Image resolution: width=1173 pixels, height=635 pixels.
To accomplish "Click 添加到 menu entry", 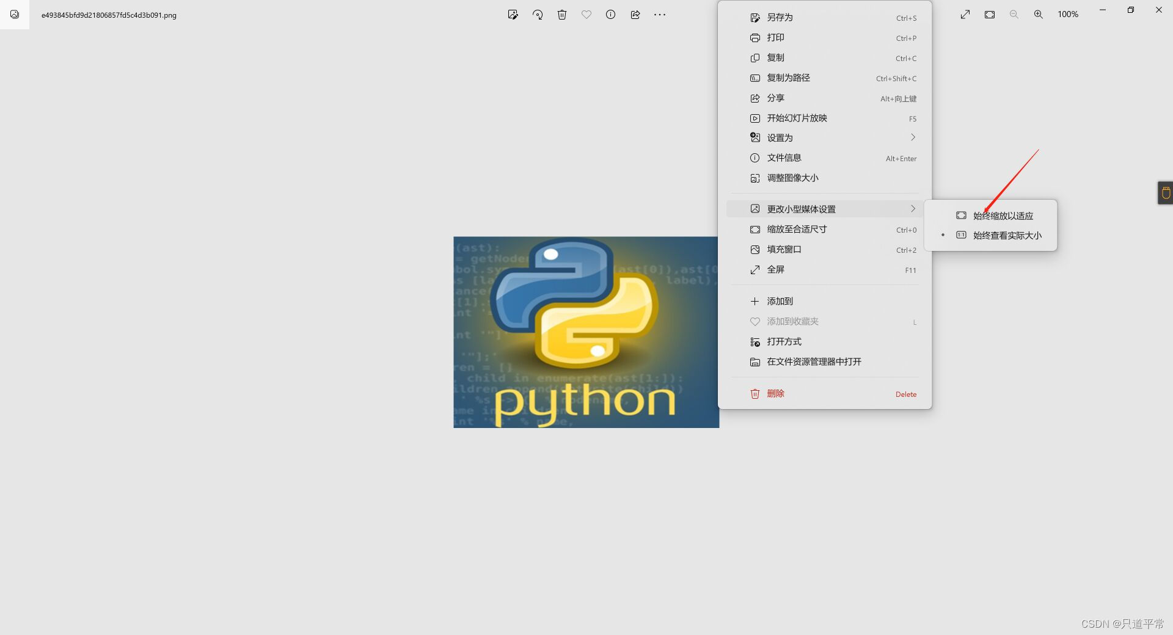I will [825, 302].
